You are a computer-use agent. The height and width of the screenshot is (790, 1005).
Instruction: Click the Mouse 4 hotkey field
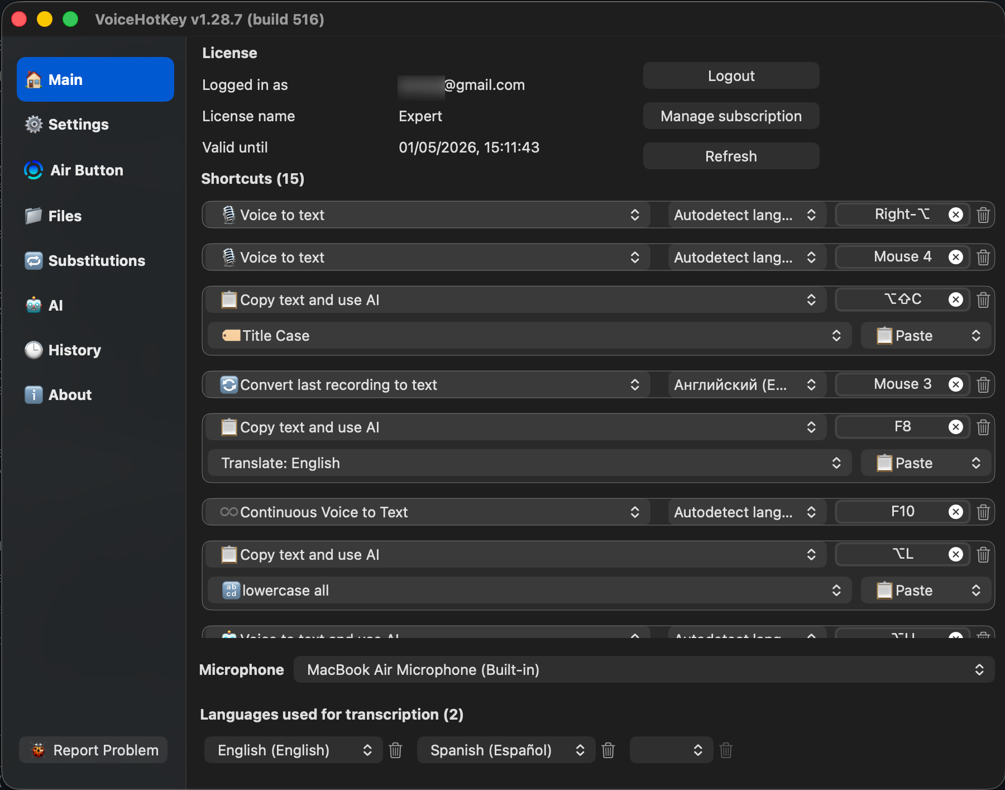(x=902, y=257)
